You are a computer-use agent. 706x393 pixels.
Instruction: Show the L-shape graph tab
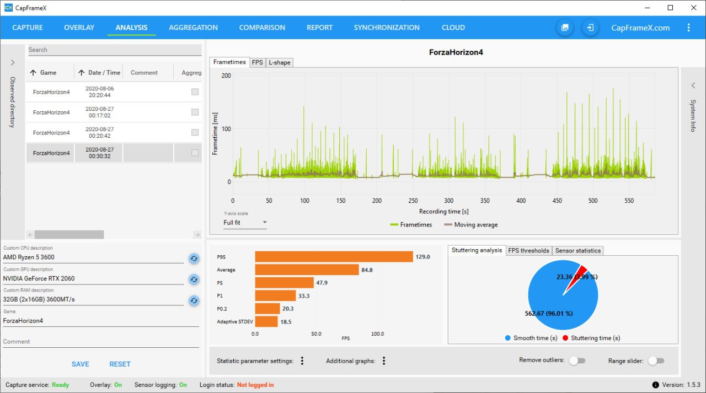pos(279,63)
